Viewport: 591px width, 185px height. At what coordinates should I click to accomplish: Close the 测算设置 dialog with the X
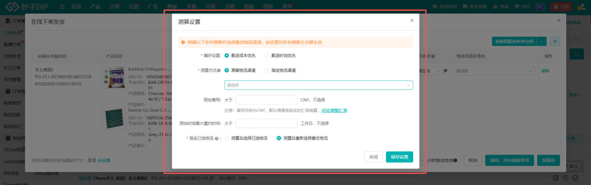(412, 21)
